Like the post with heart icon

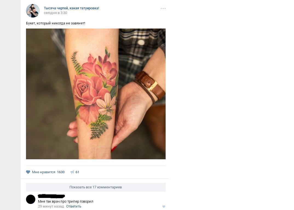28,172
